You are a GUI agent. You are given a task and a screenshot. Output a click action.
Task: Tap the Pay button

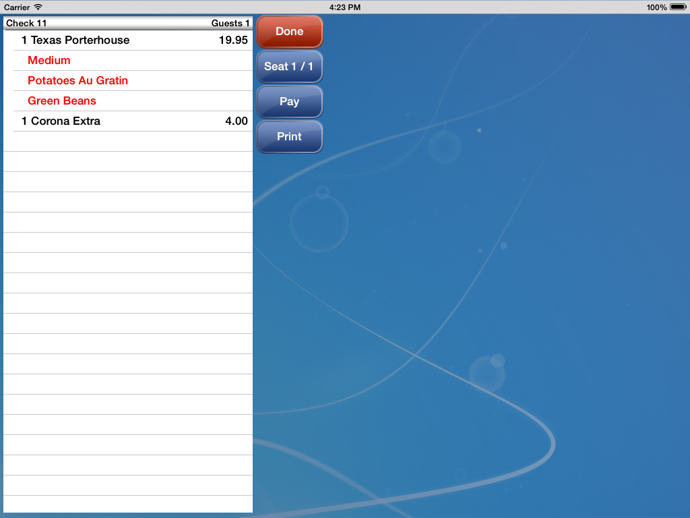pos(289,101)
